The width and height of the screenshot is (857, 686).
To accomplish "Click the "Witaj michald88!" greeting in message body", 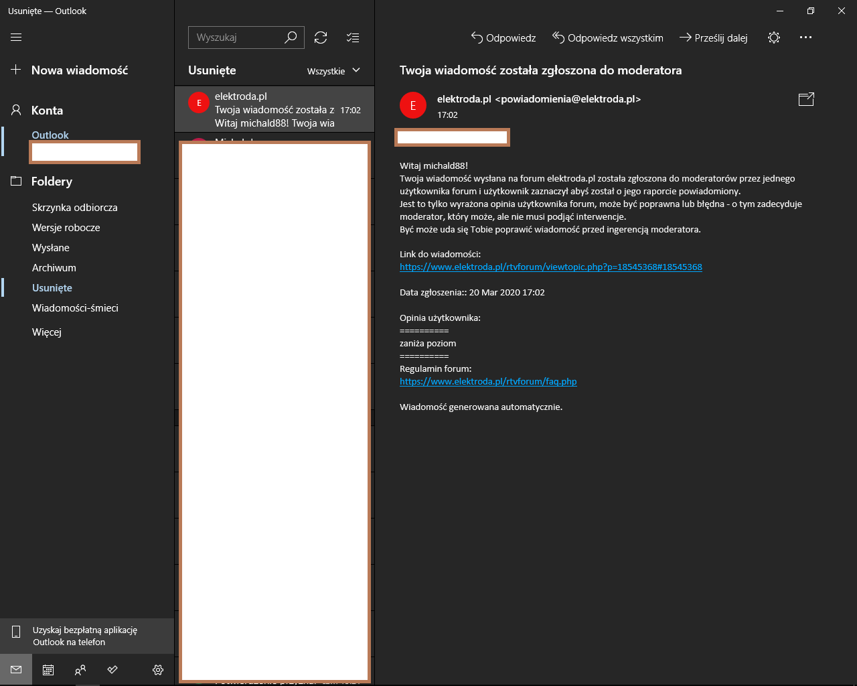I will [434, 165].
